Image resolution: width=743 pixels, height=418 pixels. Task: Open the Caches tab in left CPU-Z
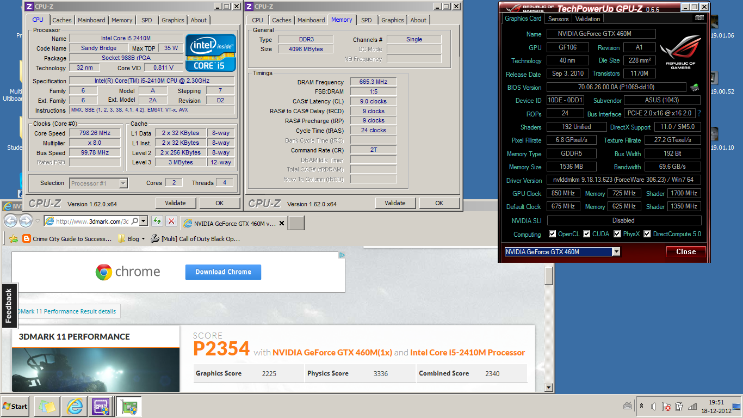[x=62, y=20]
